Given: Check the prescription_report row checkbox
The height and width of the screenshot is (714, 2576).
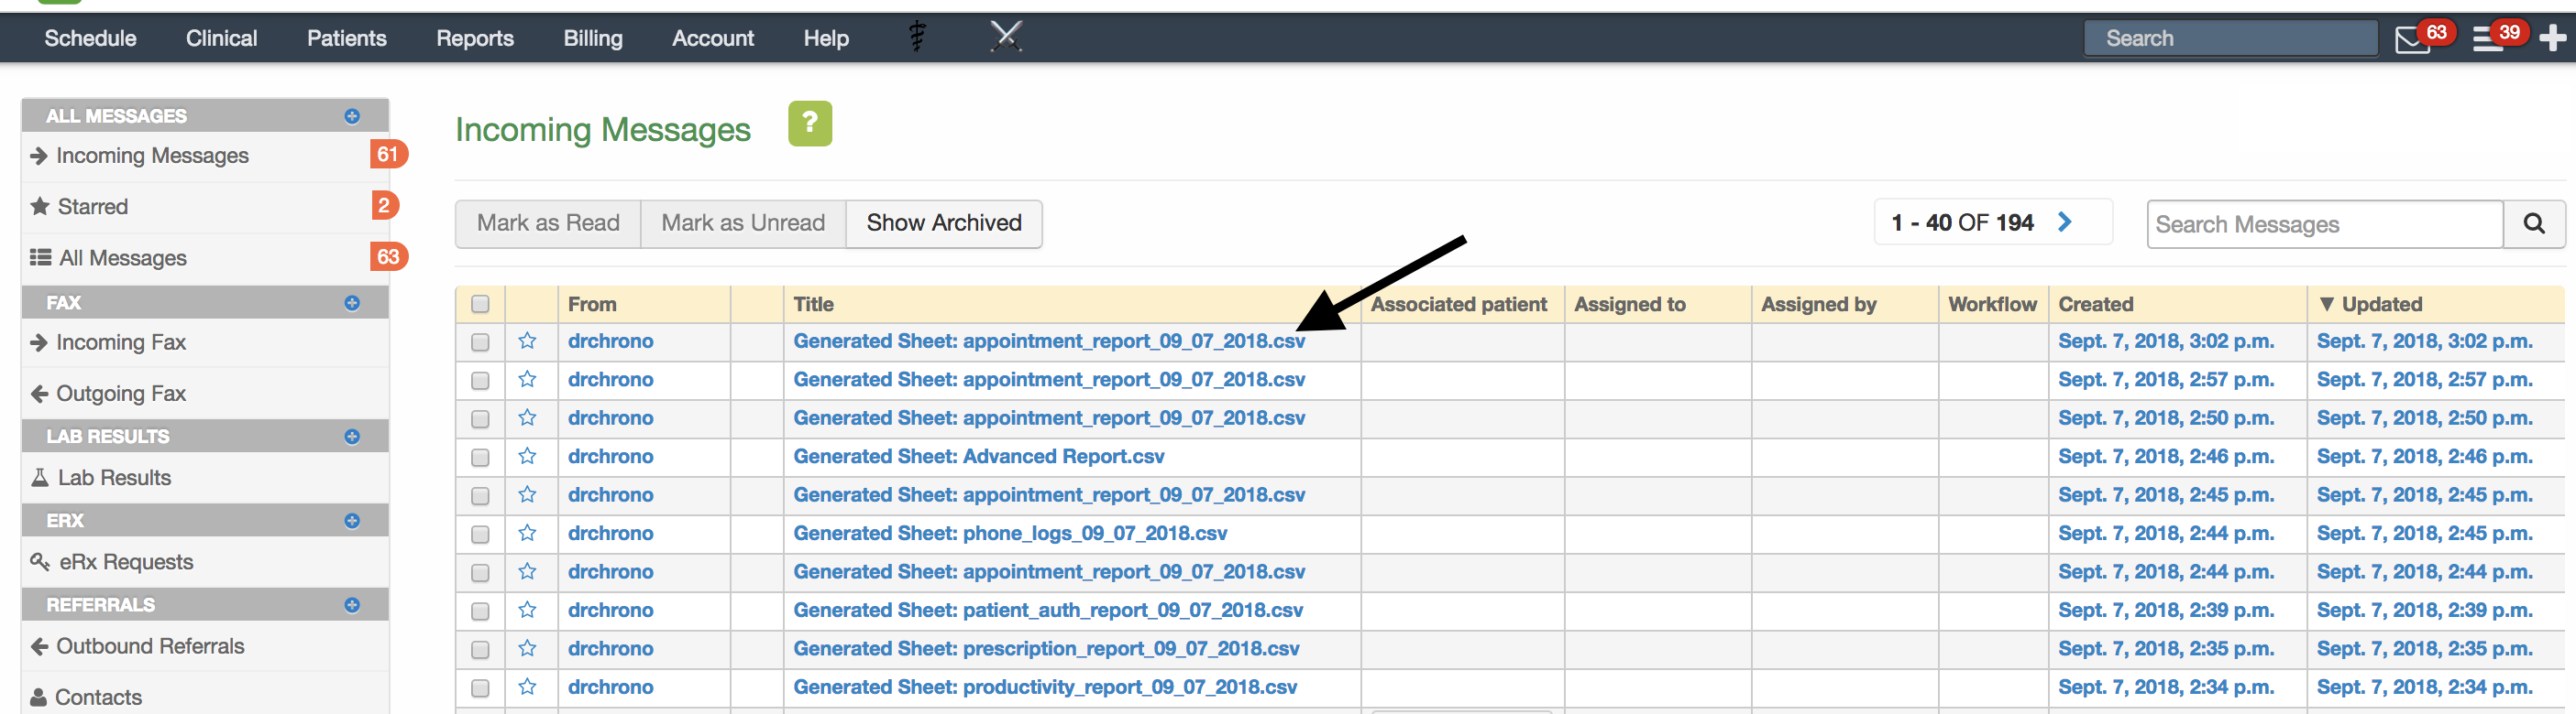Looking at the screenshot, I should (480, 650).
